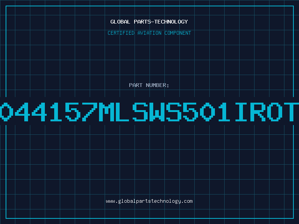Open the www.globalpartstechnology.com link
The height and width of the screenshot is (224, 299).
click(x=149, y=201)
